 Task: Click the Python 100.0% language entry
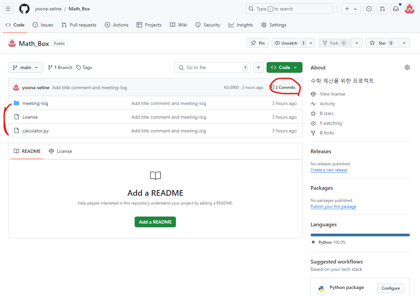[329, 242]
